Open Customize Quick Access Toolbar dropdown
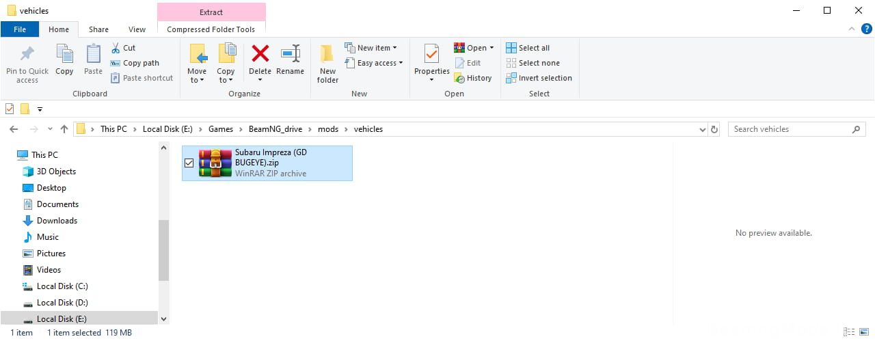 (x=40, y=109)
